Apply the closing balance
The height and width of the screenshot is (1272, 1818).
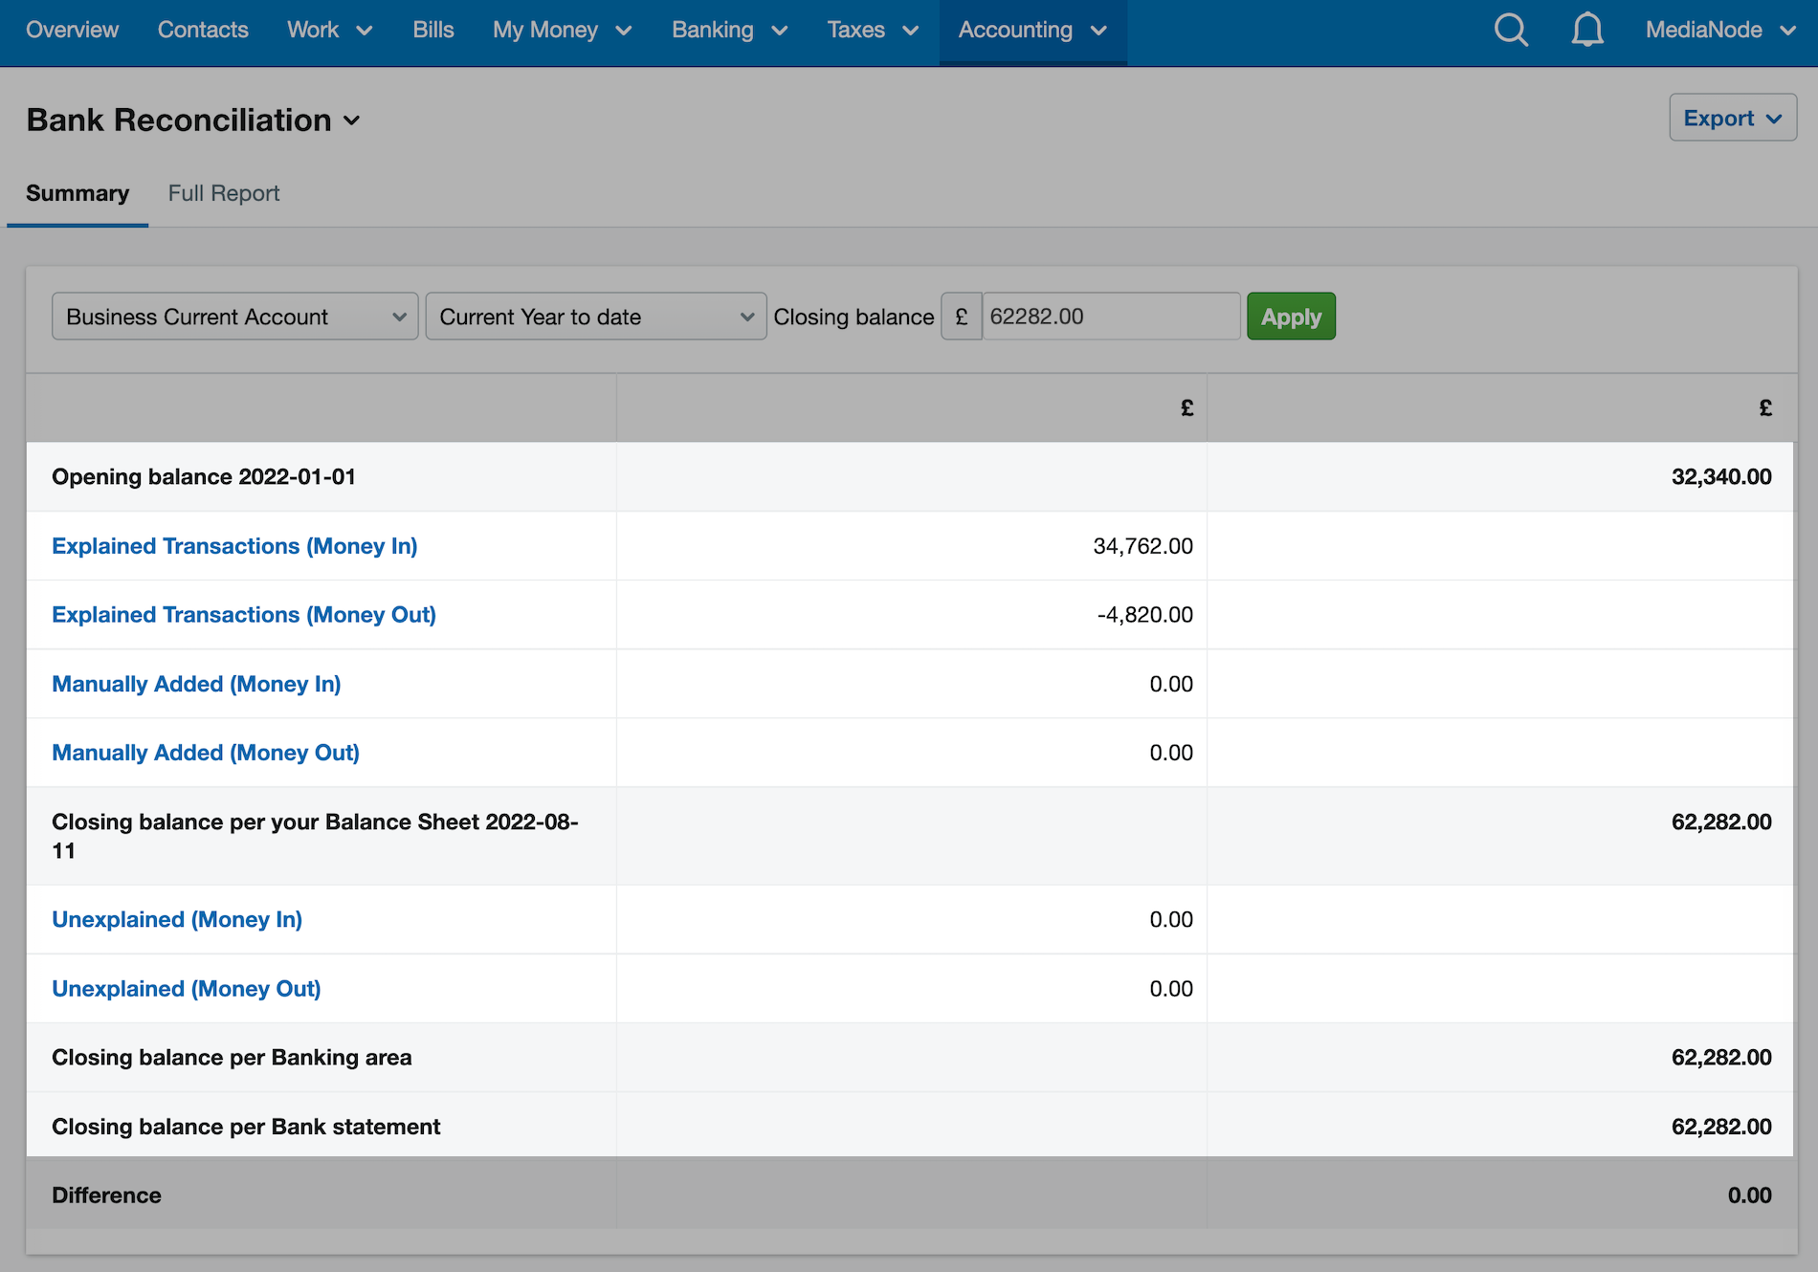click(1291, 317)
